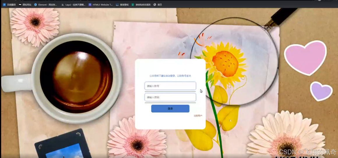The width and height of the screenshot is (338, 158).
Task: Open the HTML5 Website bookmark
Action: coord(101,5)
